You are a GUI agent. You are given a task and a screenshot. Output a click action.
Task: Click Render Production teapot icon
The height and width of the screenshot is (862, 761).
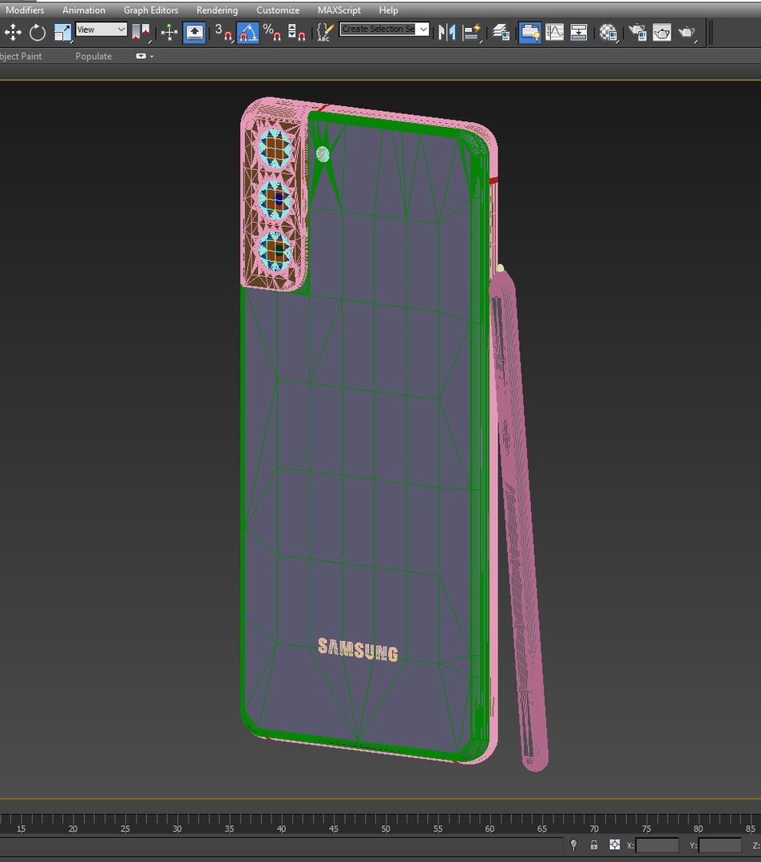pyautogui.click(x=687, y=33)
